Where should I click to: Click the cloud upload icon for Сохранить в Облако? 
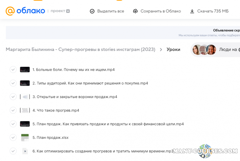(135, 11)
